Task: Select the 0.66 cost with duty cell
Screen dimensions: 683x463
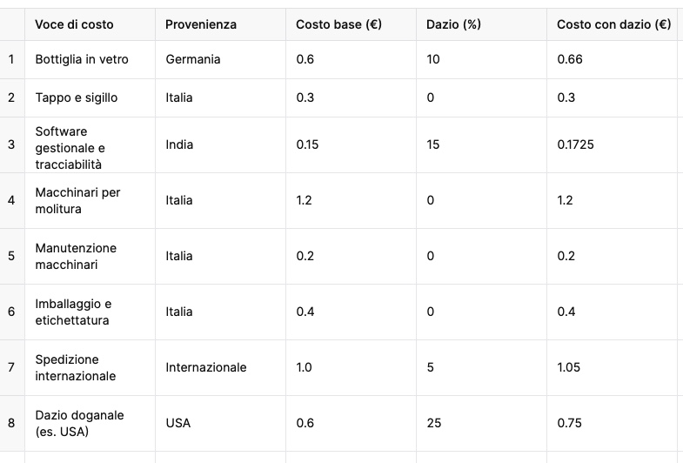Action: pos(570,59)
